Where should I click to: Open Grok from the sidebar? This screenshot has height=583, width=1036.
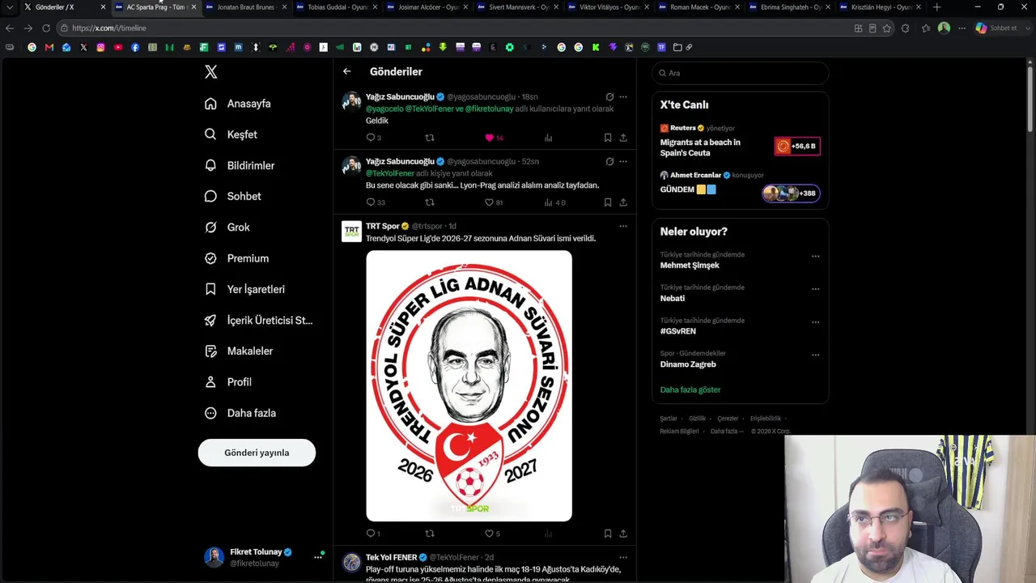coord(227,228)
